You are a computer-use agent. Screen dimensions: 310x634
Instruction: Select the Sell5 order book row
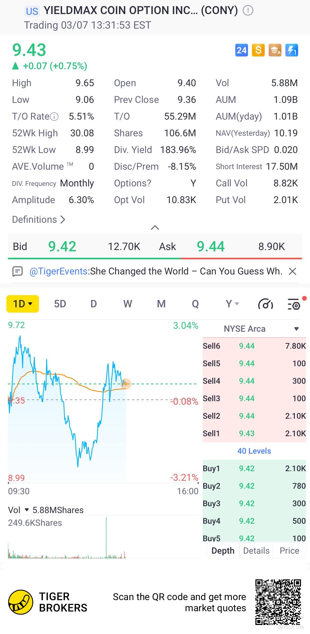(x=254, y=364)
